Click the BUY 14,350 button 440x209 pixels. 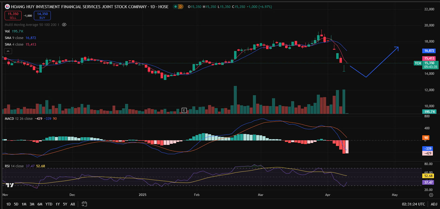coord(42,16)
